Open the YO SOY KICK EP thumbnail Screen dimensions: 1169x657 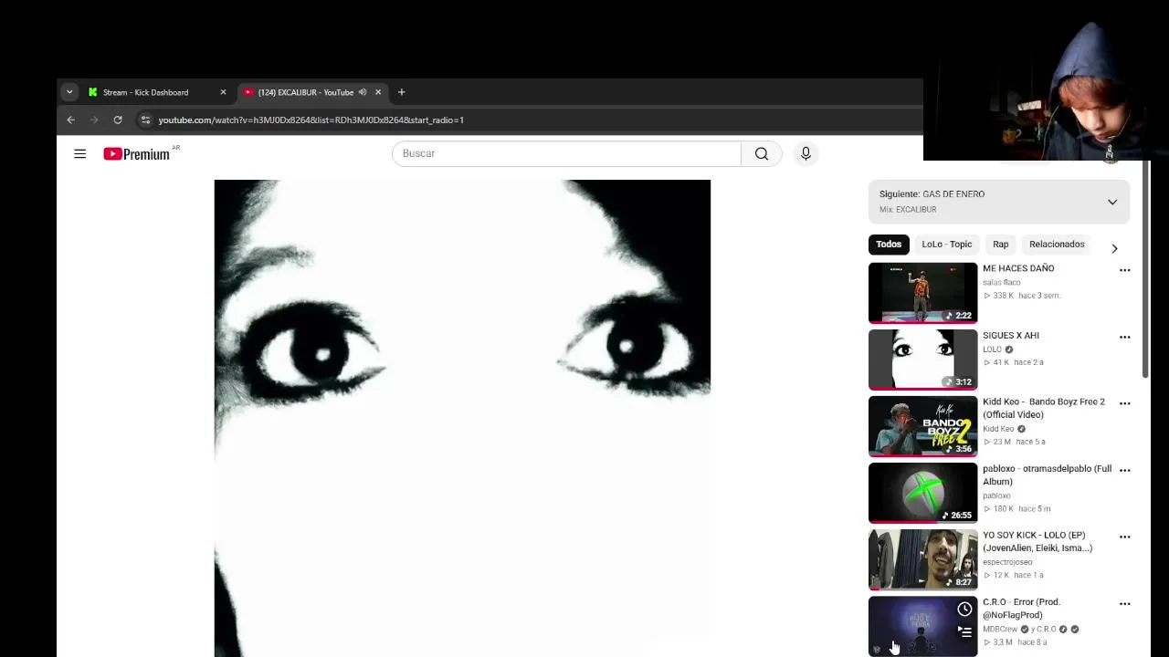pos(922,559)
